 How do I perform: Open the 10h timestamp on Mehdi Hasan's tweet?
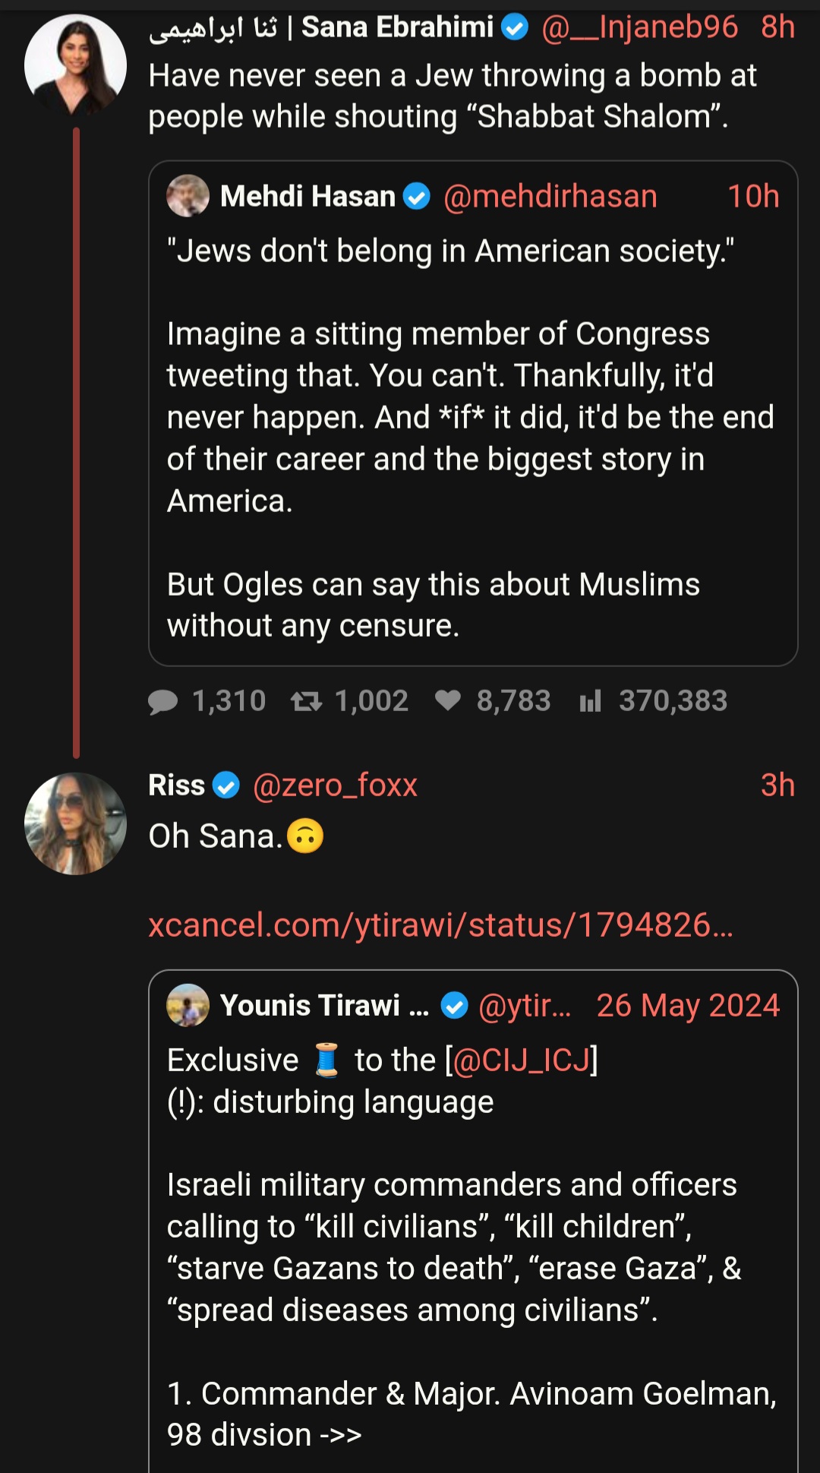click(x=753, y=197)
